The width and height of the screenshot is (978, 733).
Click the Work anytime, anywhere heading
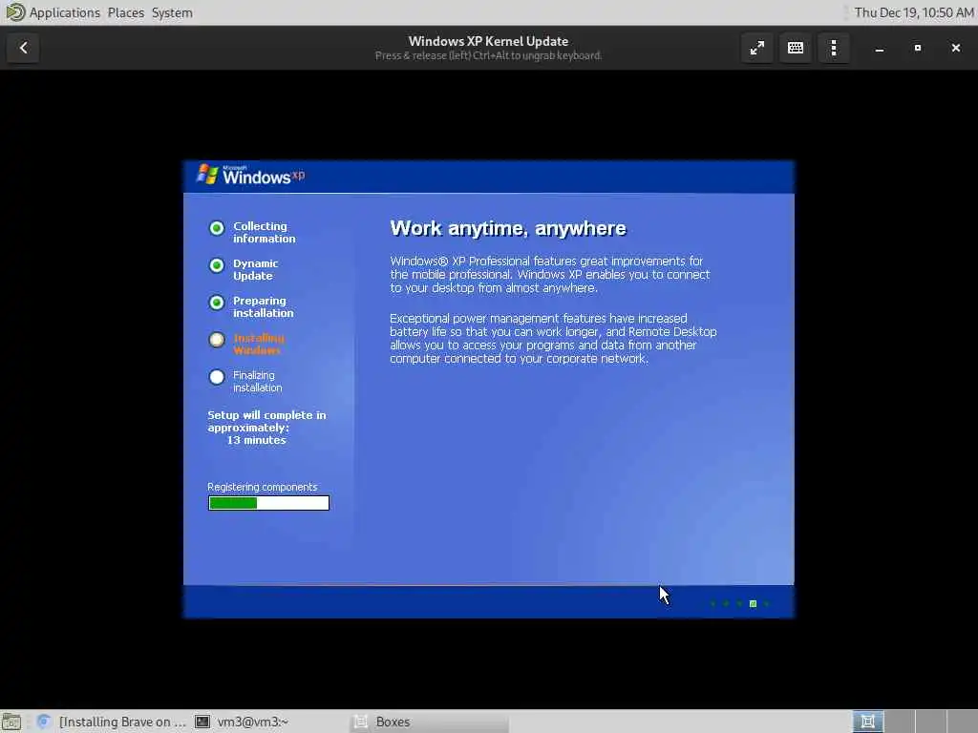pos(508,228)
